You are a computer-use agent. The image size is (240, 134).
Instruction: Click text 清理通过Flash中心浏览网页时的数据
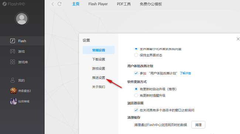pyautogui.click(x=161, y=125)
